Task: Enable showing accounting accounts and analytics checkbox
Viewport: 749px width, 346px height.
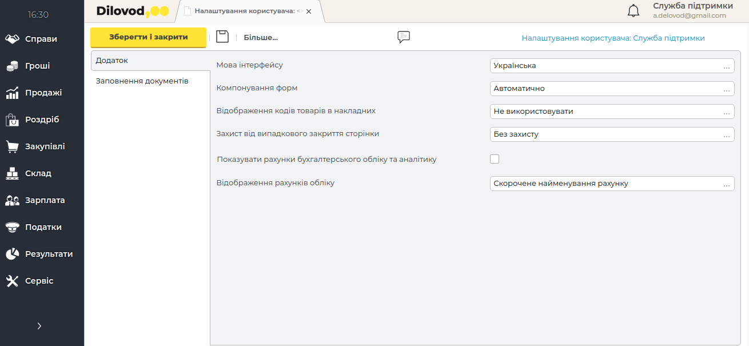Action: [495, 159]
